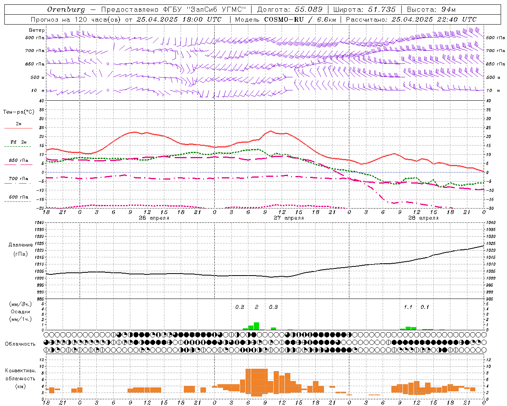The width and height of the screenshot is (507, 406).
Task: Click the 'Td 2м' dew point legend entry
Action: click(x=18, y=142)
